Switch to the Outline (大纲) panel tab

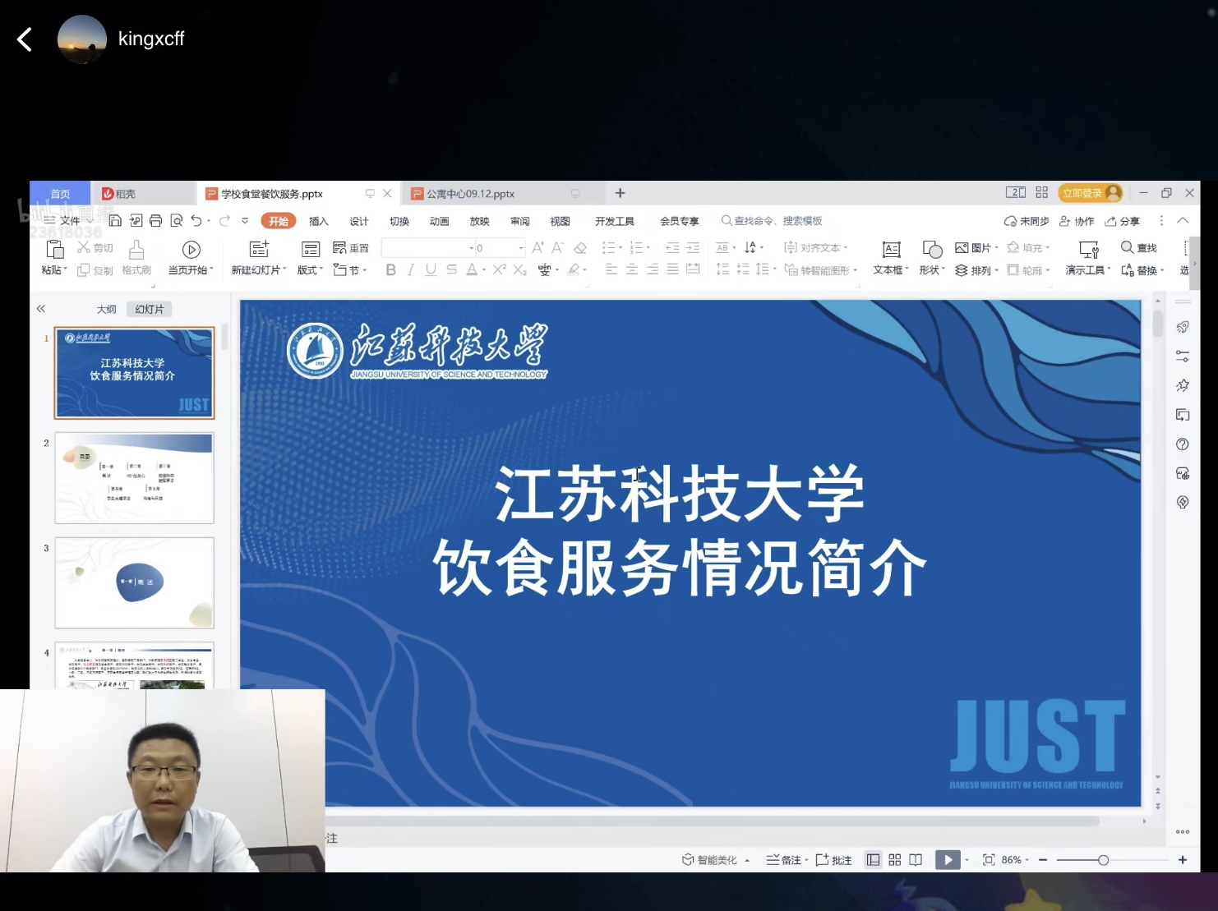click(107, 309)
